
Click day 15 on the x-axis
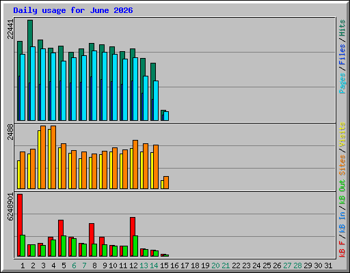click(164, 265)
